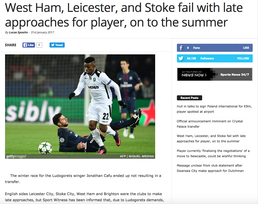
Task: Click the Tweet share button
Action: point(57,45)
